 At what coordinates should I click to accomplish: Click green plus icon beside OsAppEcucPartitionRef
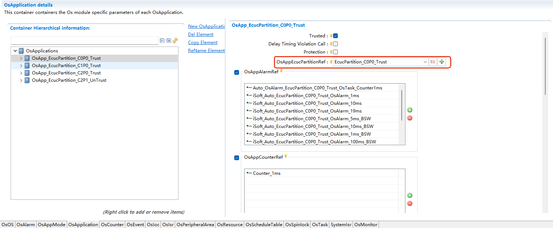[x=442, y=62]
